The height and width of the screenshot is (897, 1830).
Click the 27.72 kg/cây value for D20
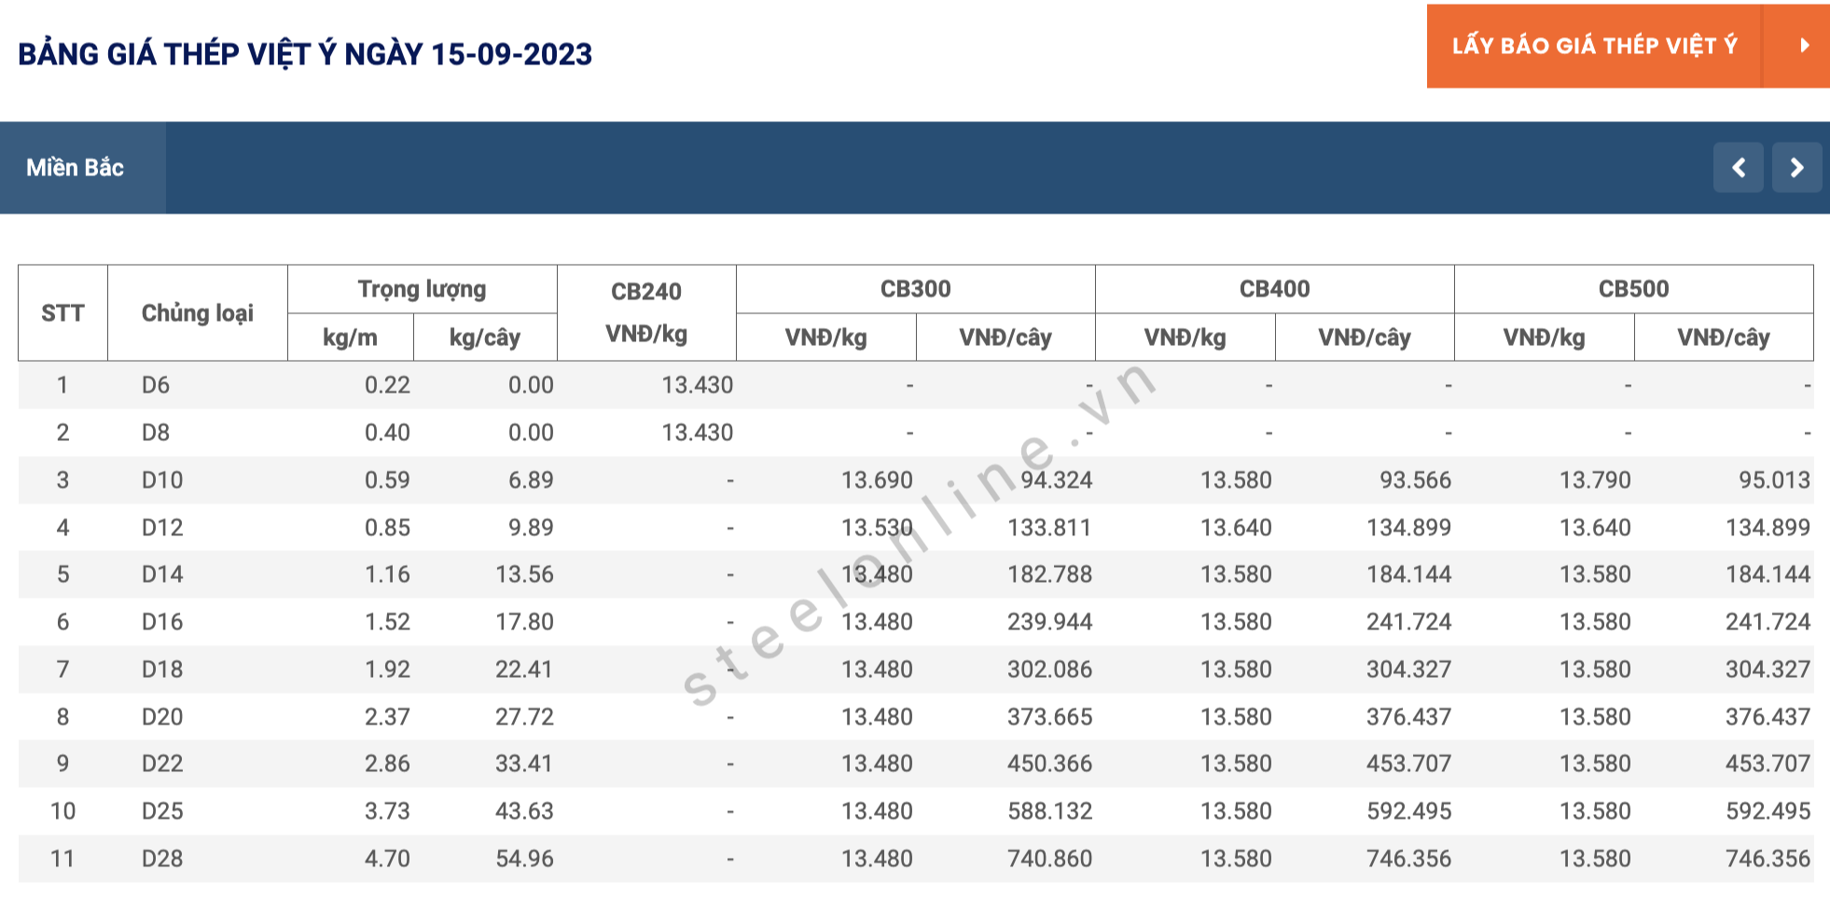tap(525, 717)
